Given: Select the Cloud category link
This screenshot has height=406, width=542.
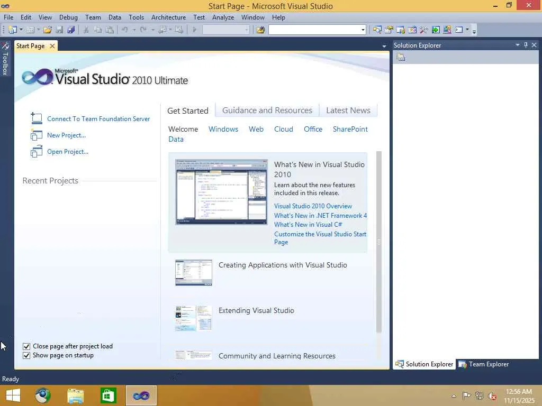Looking at the screenshot, I should [x=284, y=129].
